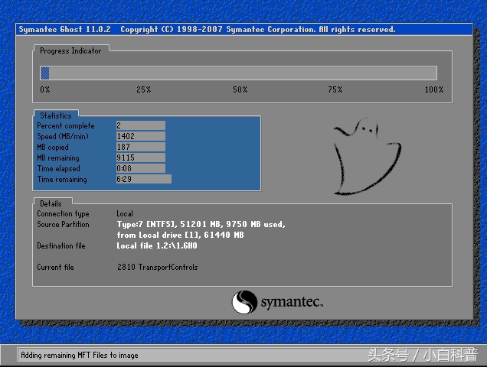
Task: Click the Symantec yin-yang logo icon
Action: tap(244, 301)
